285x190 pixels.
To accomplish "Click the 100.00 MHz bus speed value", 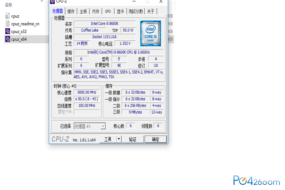I will (87, 106).
